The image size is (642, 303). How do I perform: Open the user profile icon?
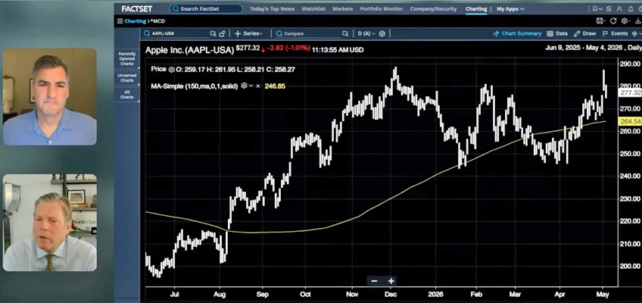619,8
